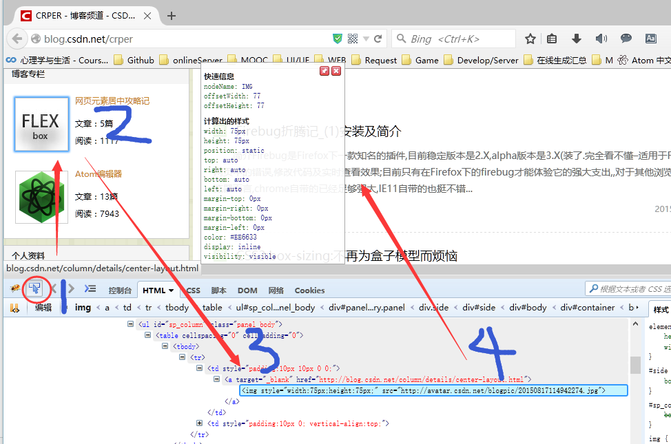
Task: Click the ul#sp_col...nel_body breadcrumb
Action: tap(275, 308)
